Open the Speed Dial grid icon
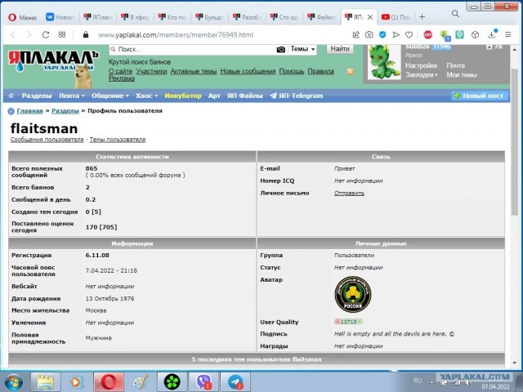This screenshot has width=523, height=392. (62, 34)
